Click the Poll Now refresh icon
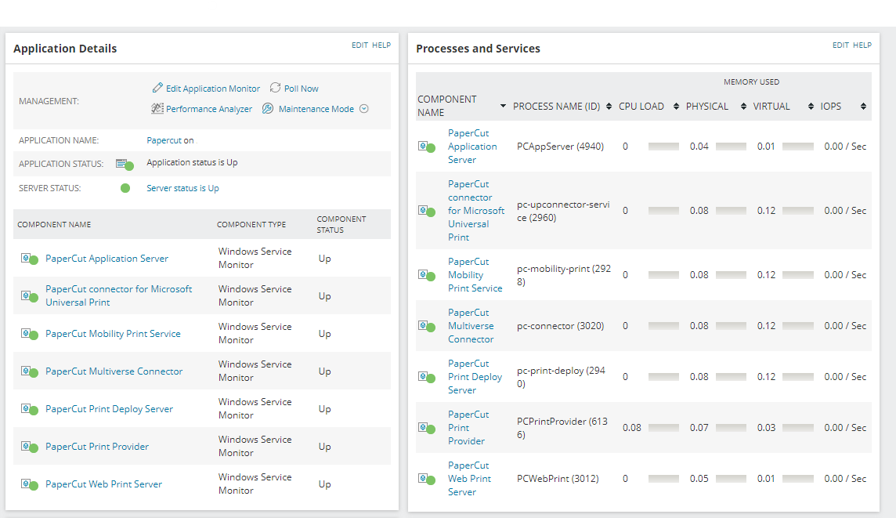This screenshot has height=518, width=896. 275,88
